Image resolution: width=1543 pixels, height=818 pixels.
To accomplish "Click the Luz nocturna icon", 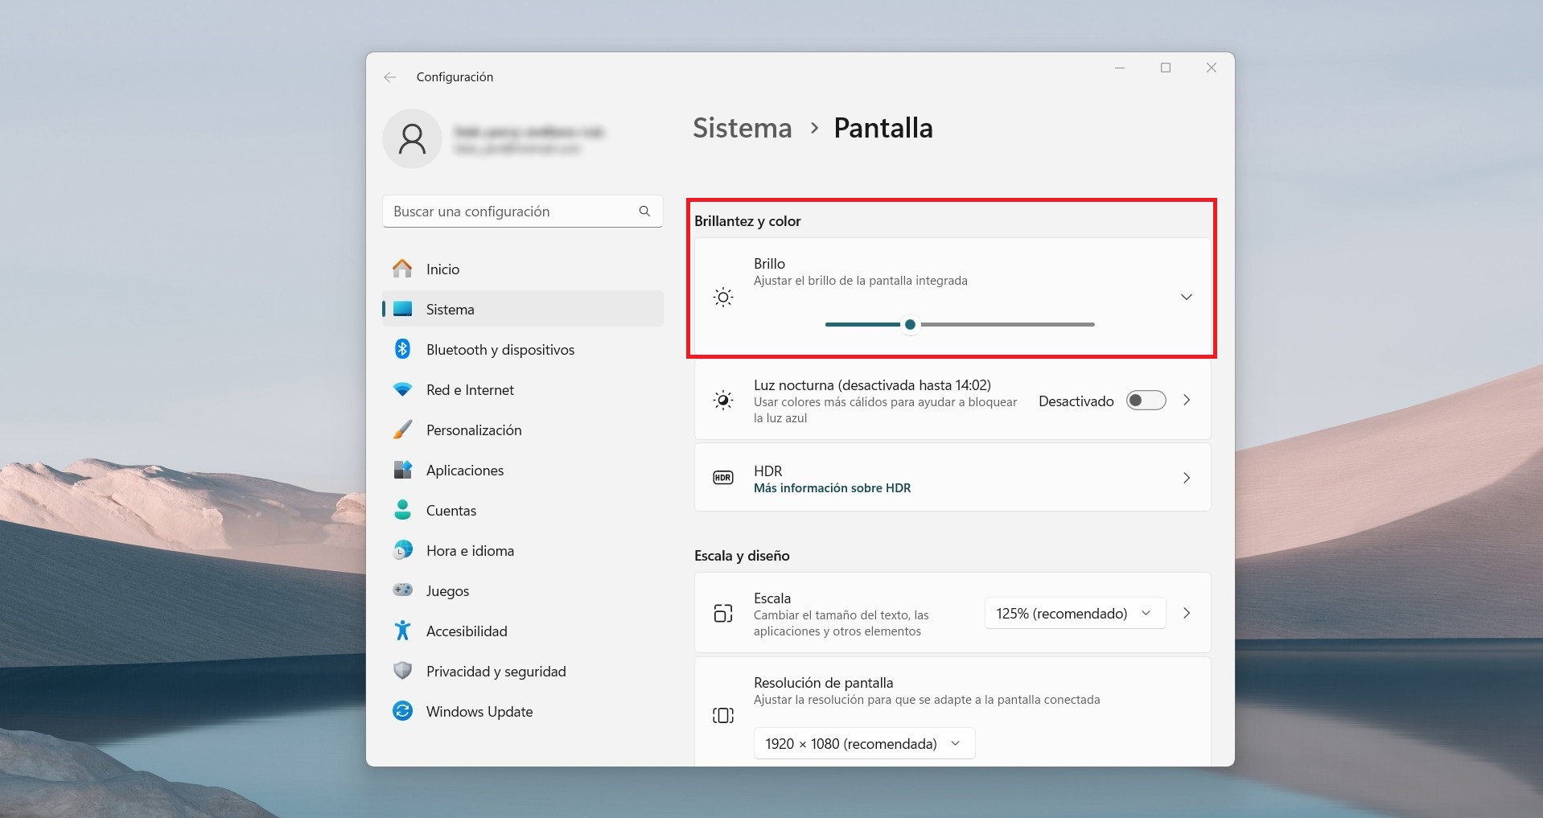I will click(723, 400).
